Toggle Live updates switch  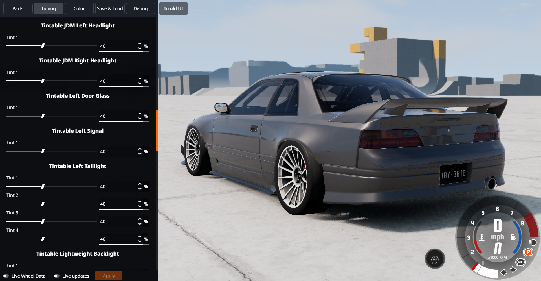point(57,276)
